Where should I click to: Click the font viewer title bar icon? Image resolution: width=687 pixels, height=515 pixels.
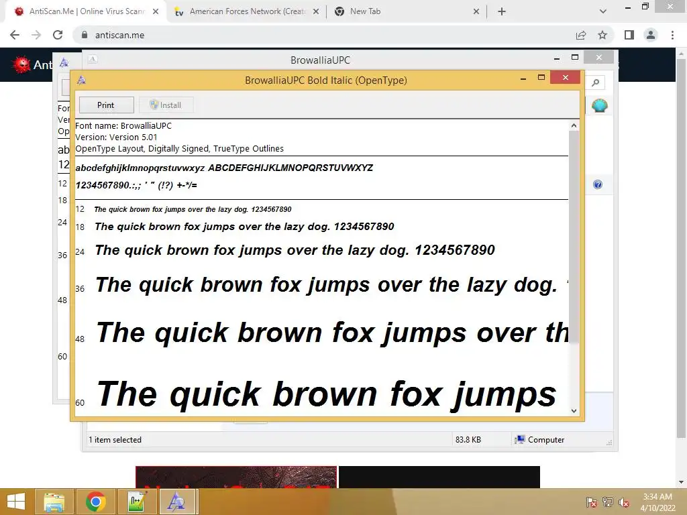[81, 80]
